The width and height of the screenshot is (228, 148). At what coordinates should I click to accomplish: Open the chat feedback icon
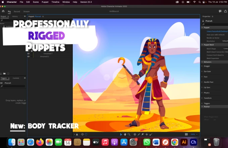click(x=220, y=11)
